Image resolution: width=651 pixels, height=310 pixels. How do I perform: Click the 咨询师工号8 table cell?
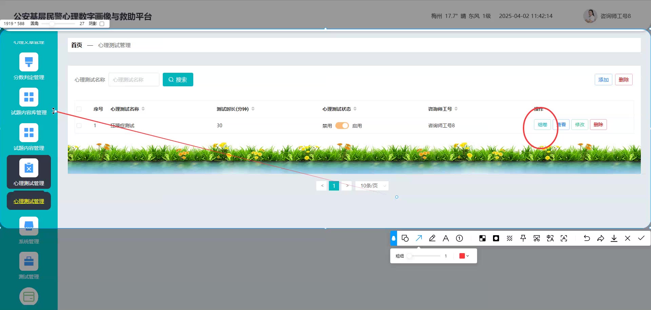pos(441,126)
